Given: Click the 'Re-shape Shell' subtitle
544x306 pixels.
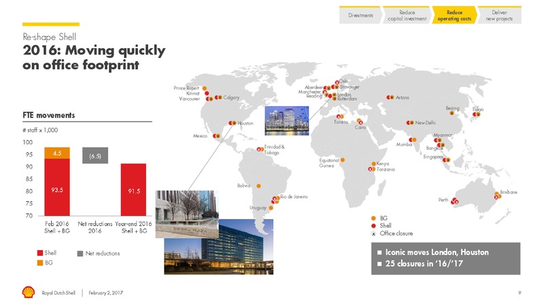Looking at the screenshot, I should (49, 37).
